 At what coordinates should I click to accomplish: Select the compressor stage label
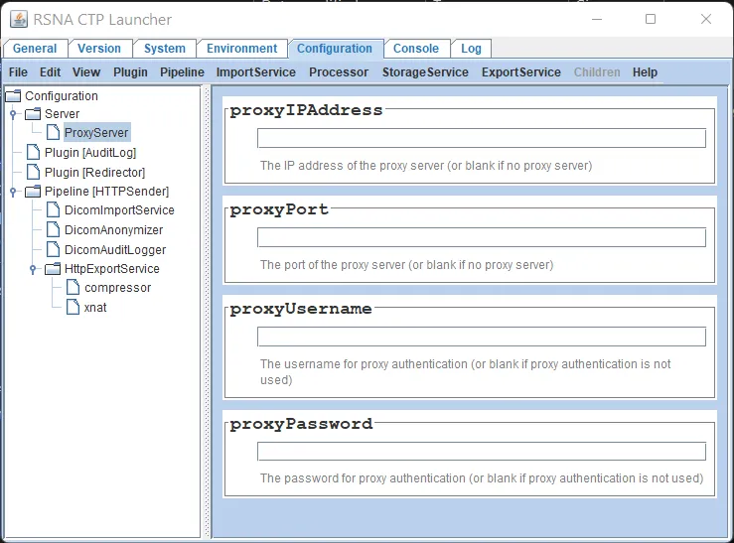[x=117, y=288]
